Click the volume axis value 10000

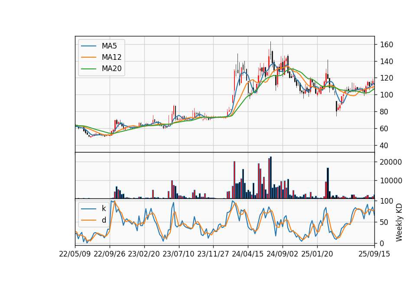391,181
